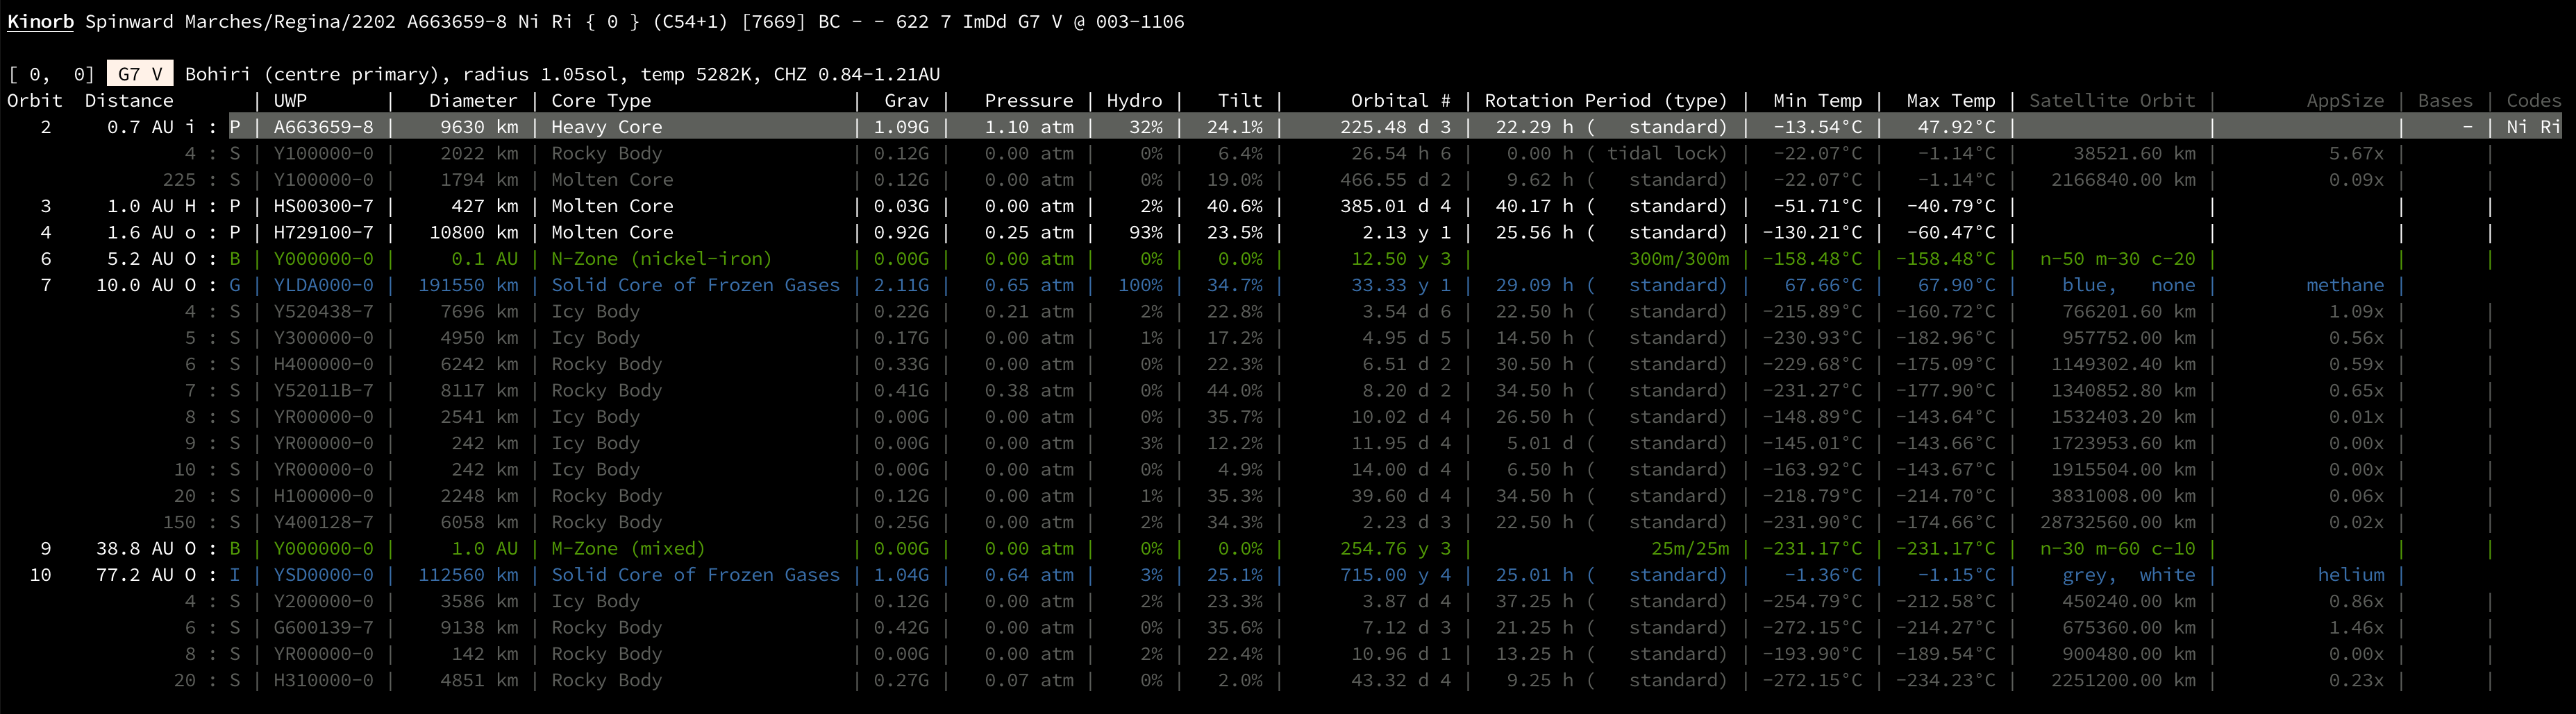Click the Y400128-7 satellite UWP
This screenshot has width=2576, height=714.
click(323, 522)
